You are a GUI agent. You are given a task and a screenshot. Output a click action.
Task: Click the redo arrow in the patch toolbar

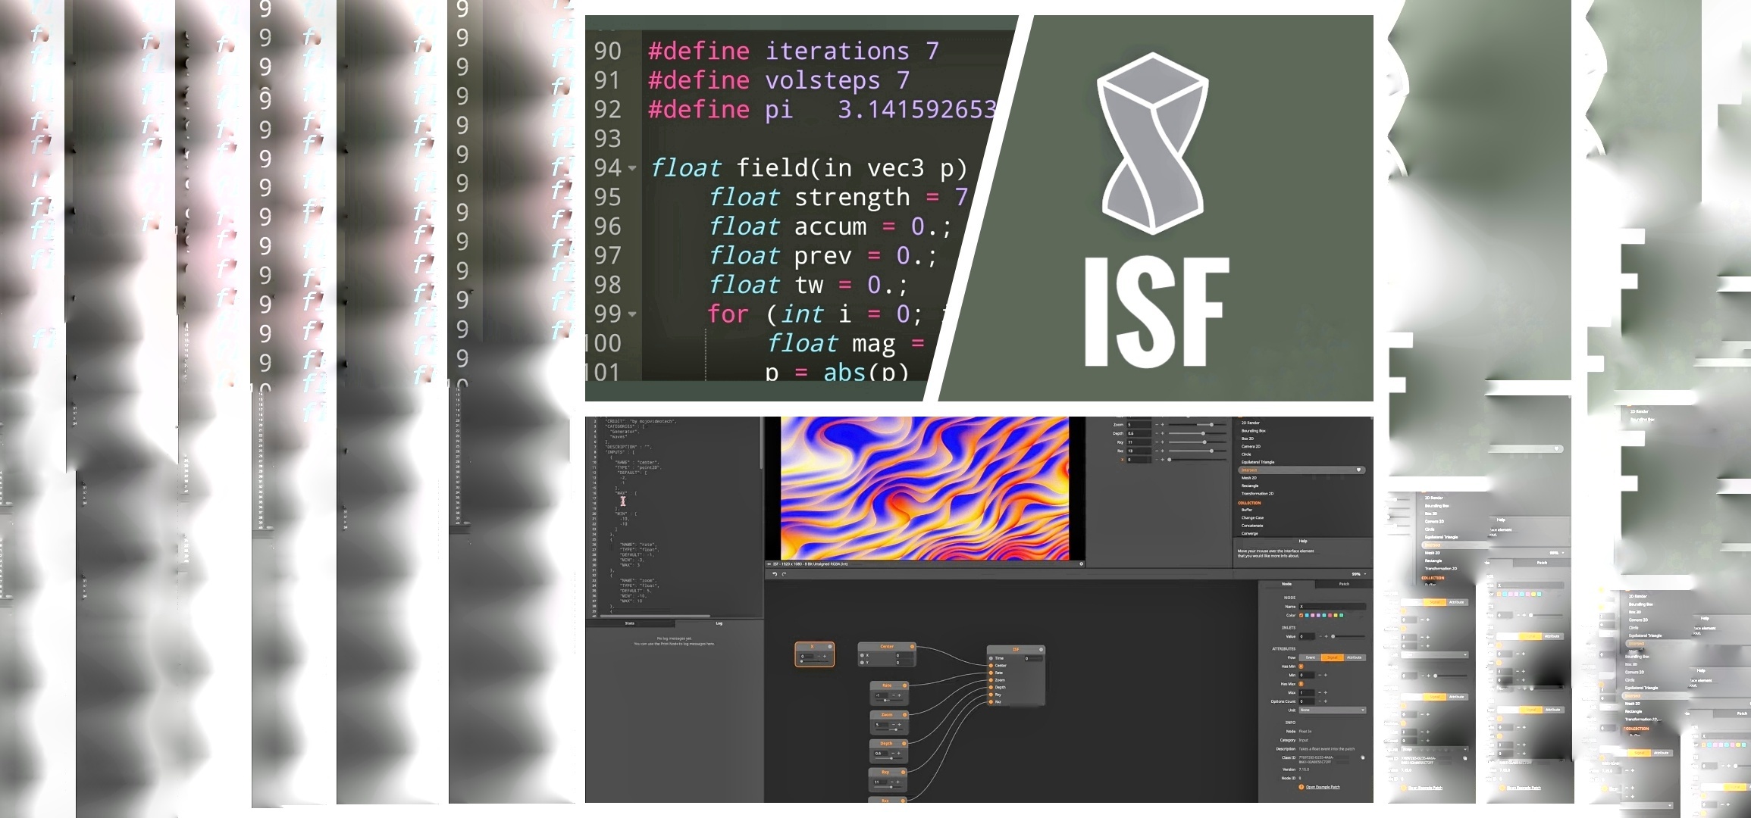tap(783, 573)
